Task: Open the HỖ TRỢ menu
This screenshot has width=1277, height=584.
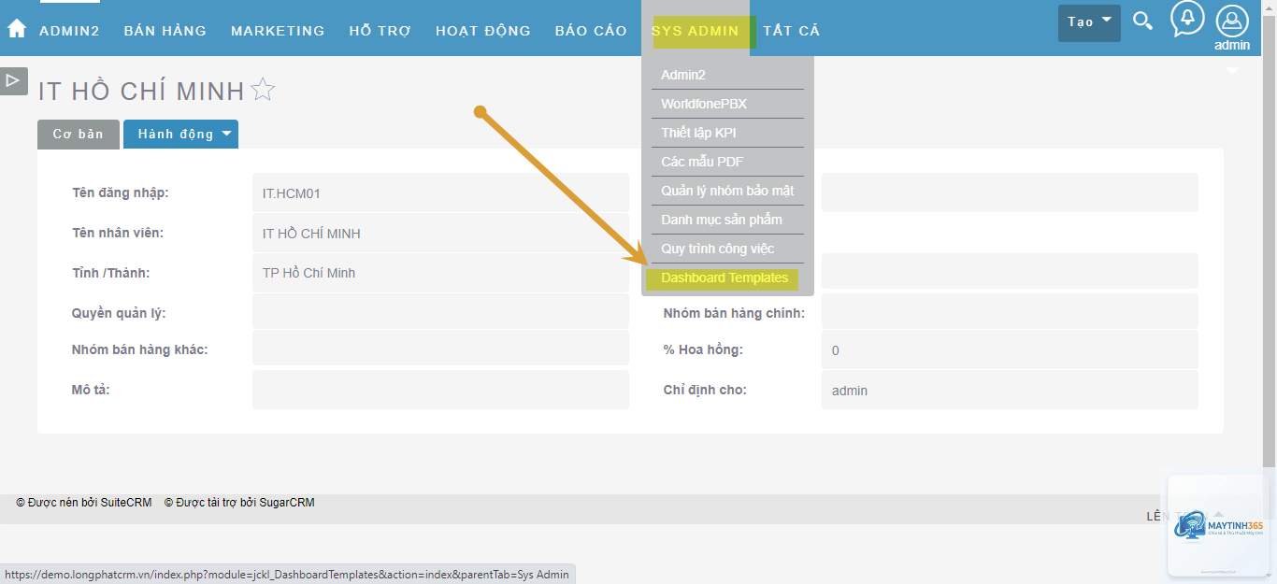Action: [x=380, y=31]
